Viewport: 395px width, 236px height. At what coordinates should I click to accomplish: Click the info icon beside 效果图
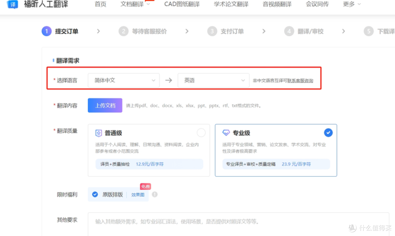coord(155,194)
